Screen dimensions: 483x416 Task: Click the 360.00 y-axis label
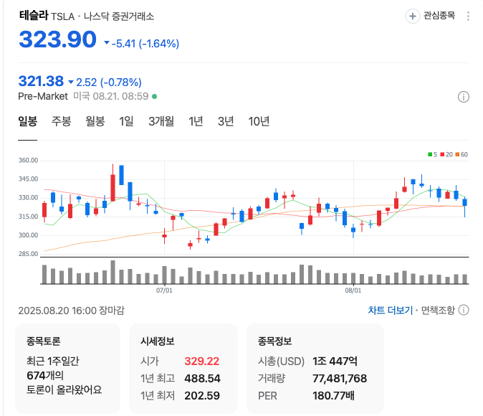[29, 161]
